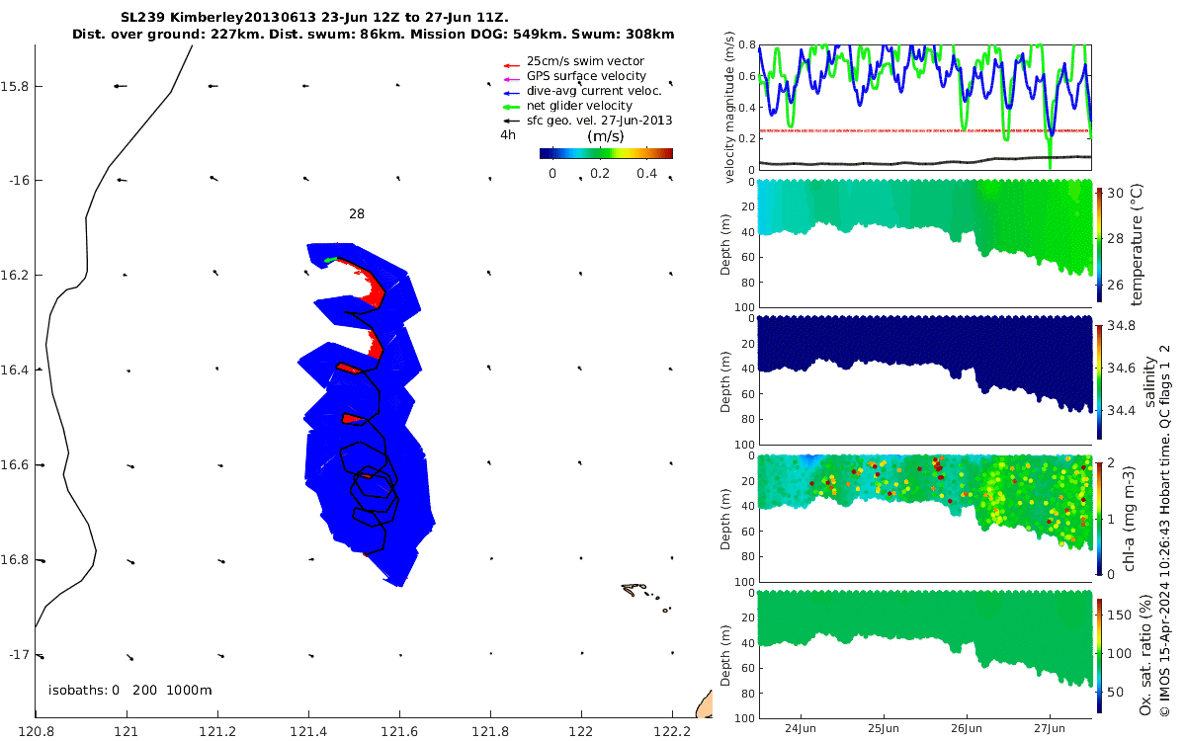Select the '25cm/s swim vector' legend label
This screenshot has height=741, width=1186.
pyautogui.click(x=585, y=61)
